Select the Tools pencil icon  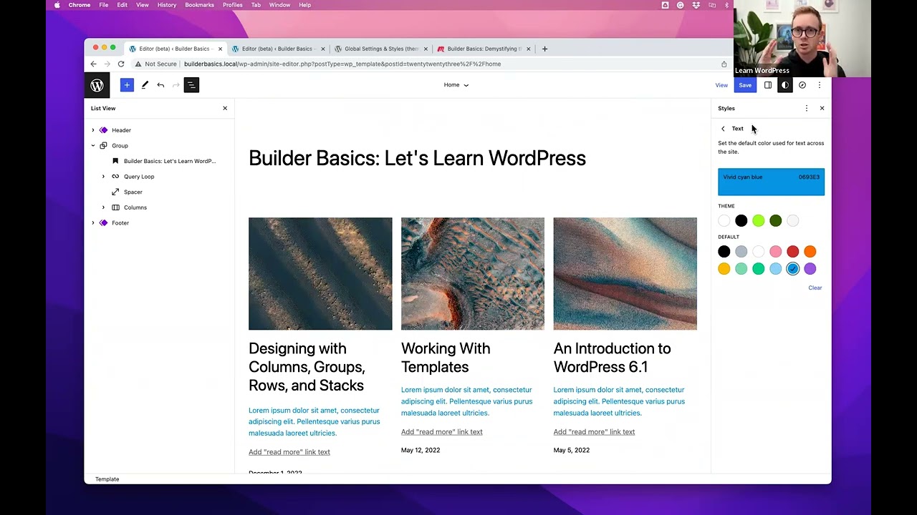coord(145,85)
